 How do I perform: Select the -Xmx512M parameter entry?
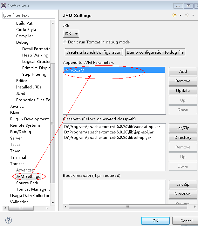click(x=114, y=70)
